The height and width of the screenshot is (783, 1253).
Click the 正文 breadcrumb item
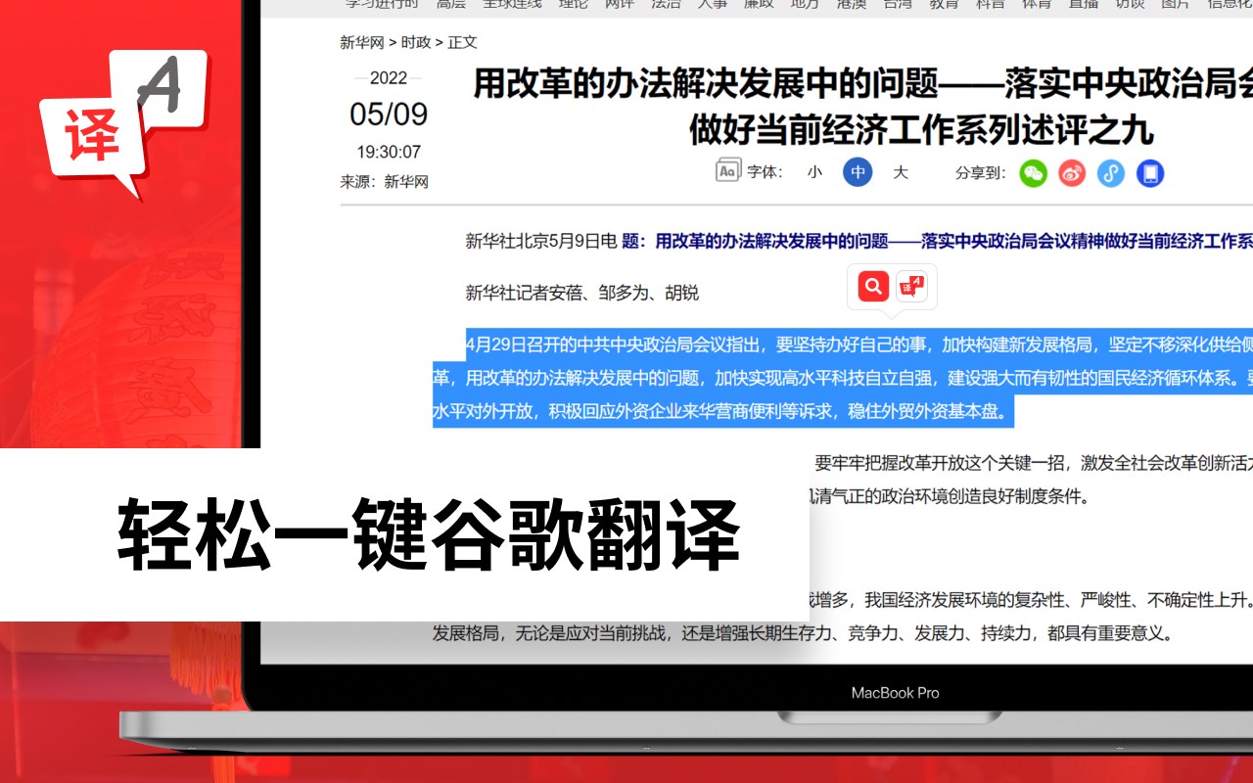pyautogui.click(x=463, y=42)
